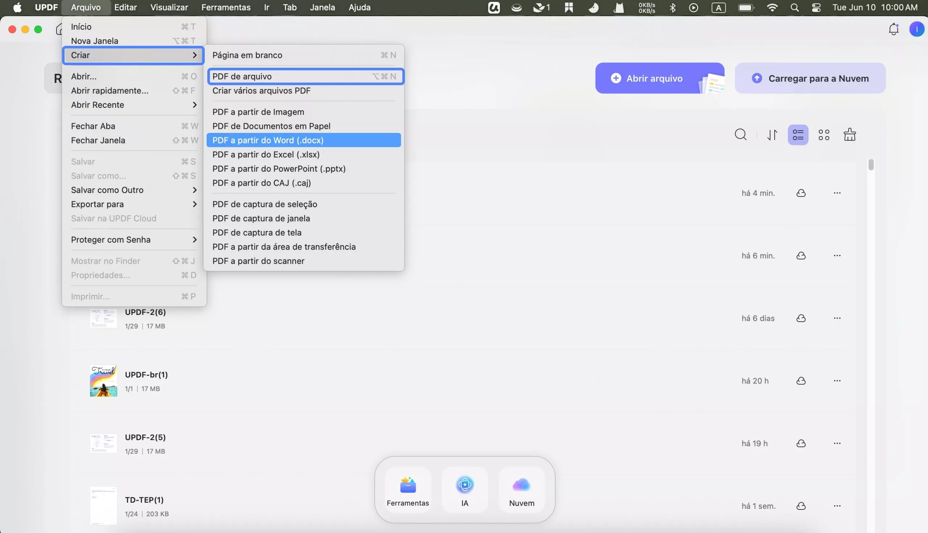This screenshot has height=533, width=928.
Task: Open the UPDF-br(1) Travel thumbnail
Action: 103,381
